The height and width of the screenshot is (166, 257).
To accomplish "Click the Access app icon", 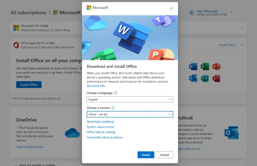I will [217, 78].
